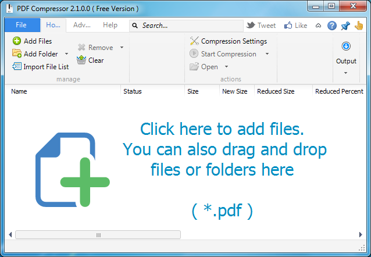Click the Twitter bird icon
Image resolution: width=371 pixels, height=257 pixels.
click(x=251, y=25)
